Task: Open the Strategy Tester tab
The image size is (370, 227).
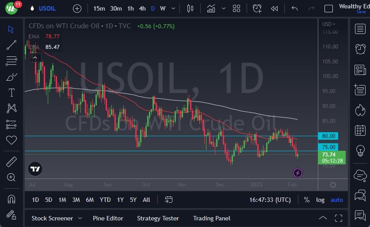Action: pos(158,218)
